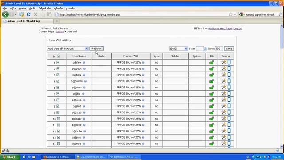Viewport: 284px width, 160px height.
Task: Click the blue phone icon in row 7
Action: [229, 100]
